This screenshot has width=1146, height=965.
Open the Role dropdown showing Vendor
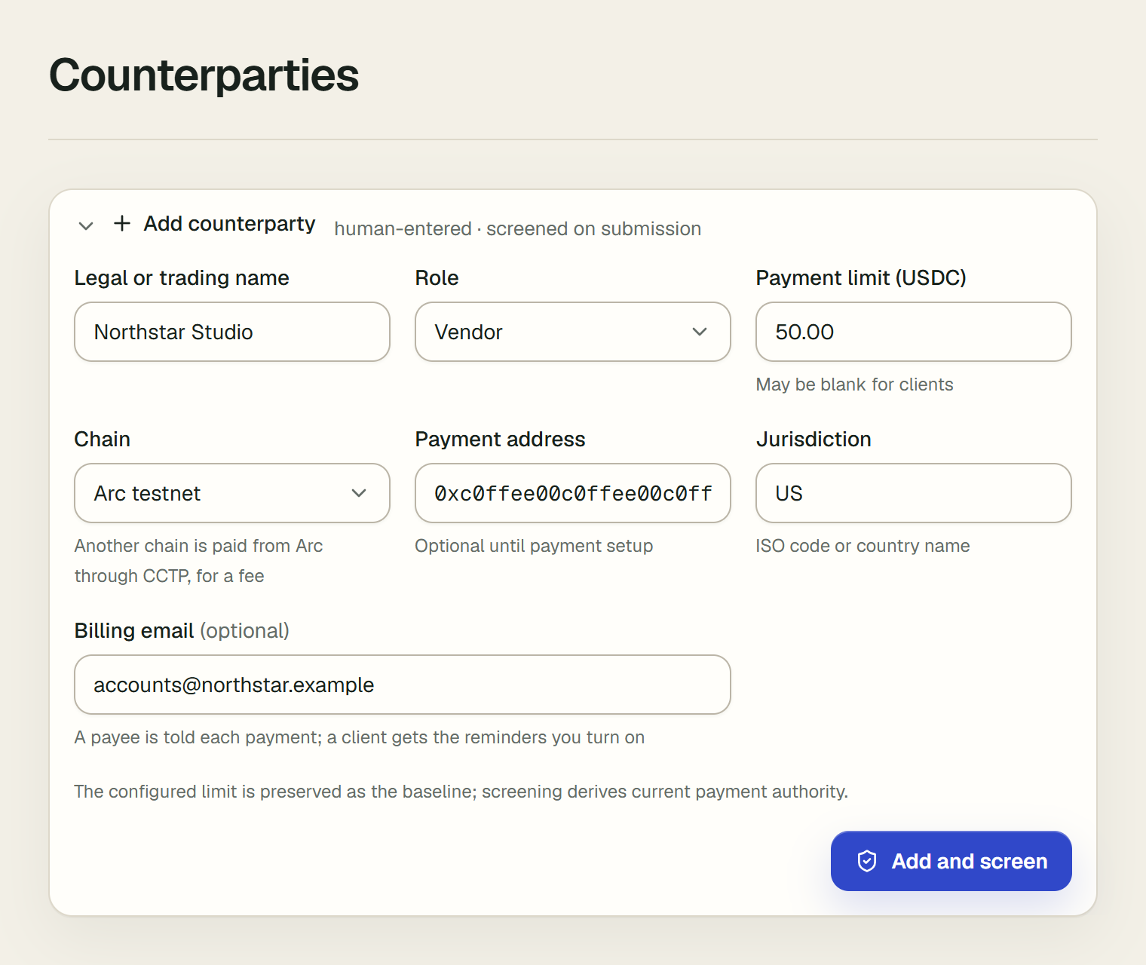573,332
